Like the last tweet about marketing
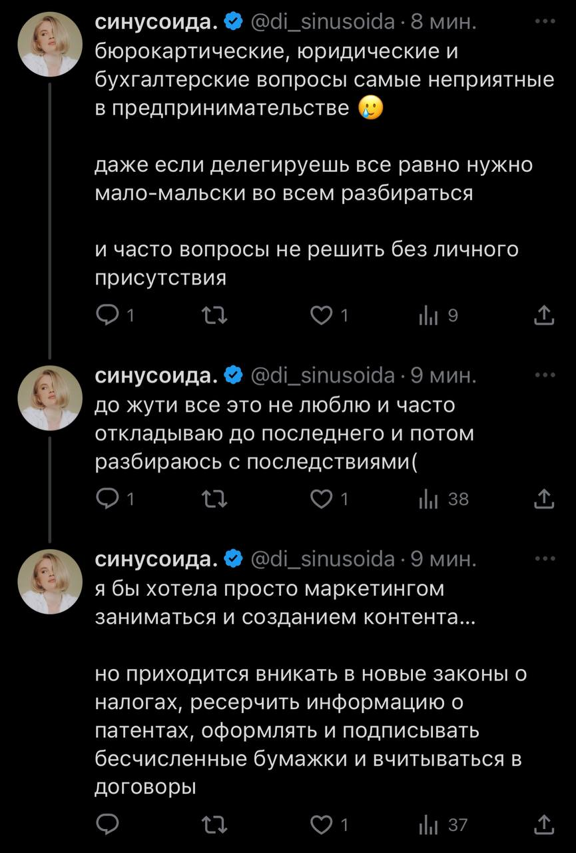The height and width of the screenshot is (853, 576). (322, 825)
